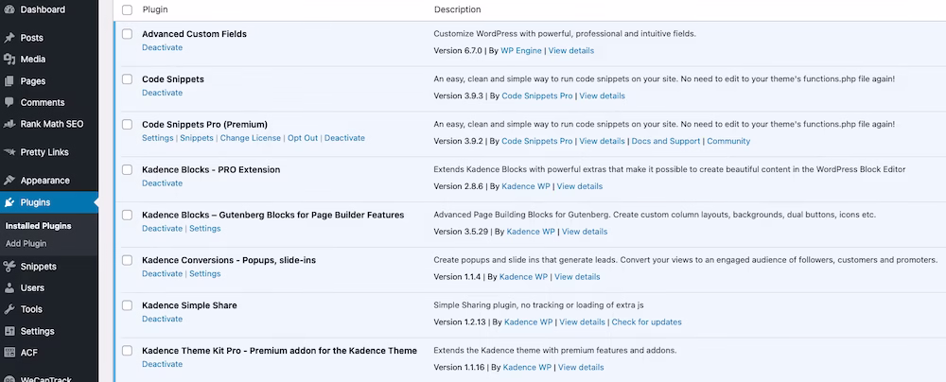The height and width of the screenshot is (382, 946).
Task: Click the Rank Math SEO chart icon
Action: pyautogui.click(x=9, y=124)
